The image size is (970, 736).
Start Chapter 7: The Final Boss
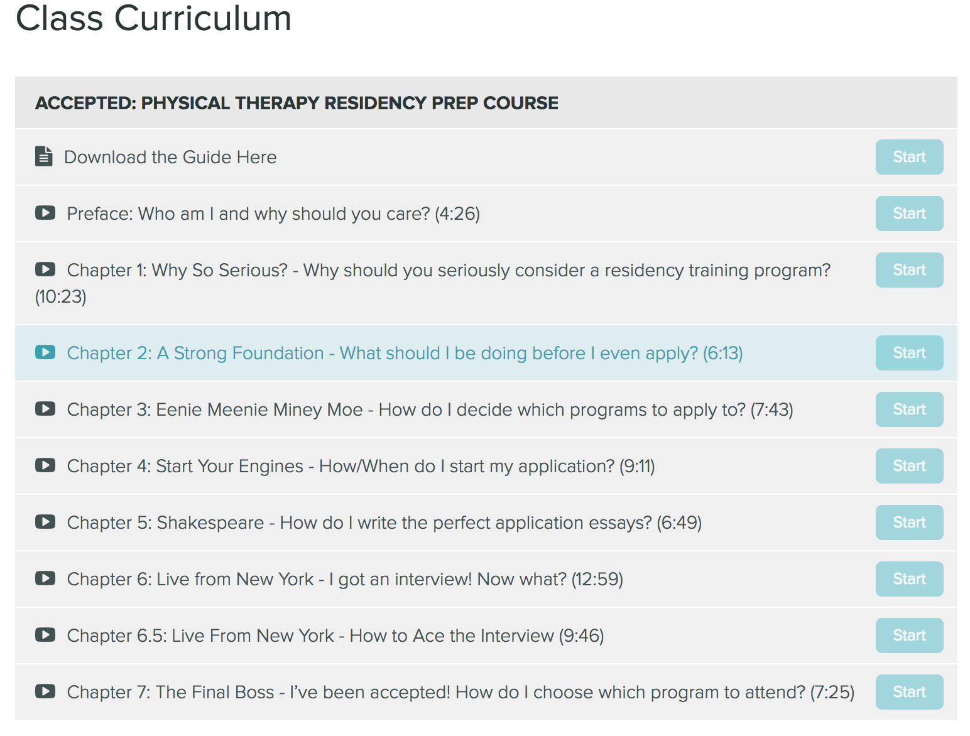[x=909, y=691]
